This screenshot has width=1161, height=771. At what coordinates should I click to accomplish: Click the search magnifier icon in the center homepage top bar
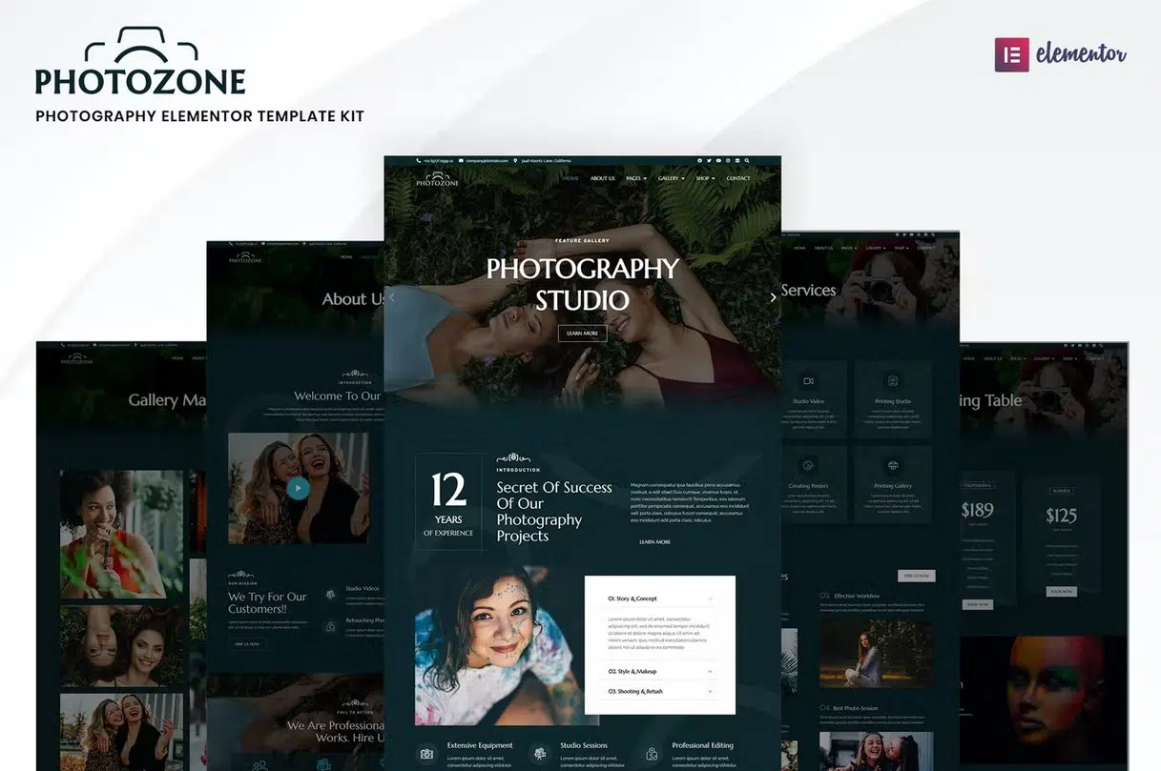(x=747, y=161)
